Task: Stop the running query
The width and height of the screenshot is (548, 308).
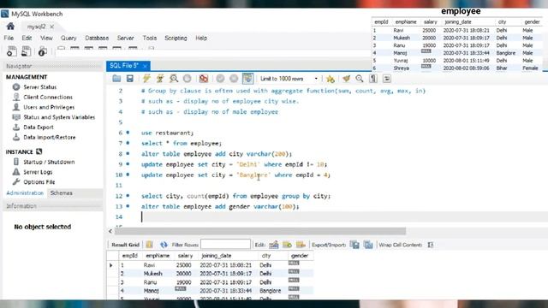Action: [188, 79]
